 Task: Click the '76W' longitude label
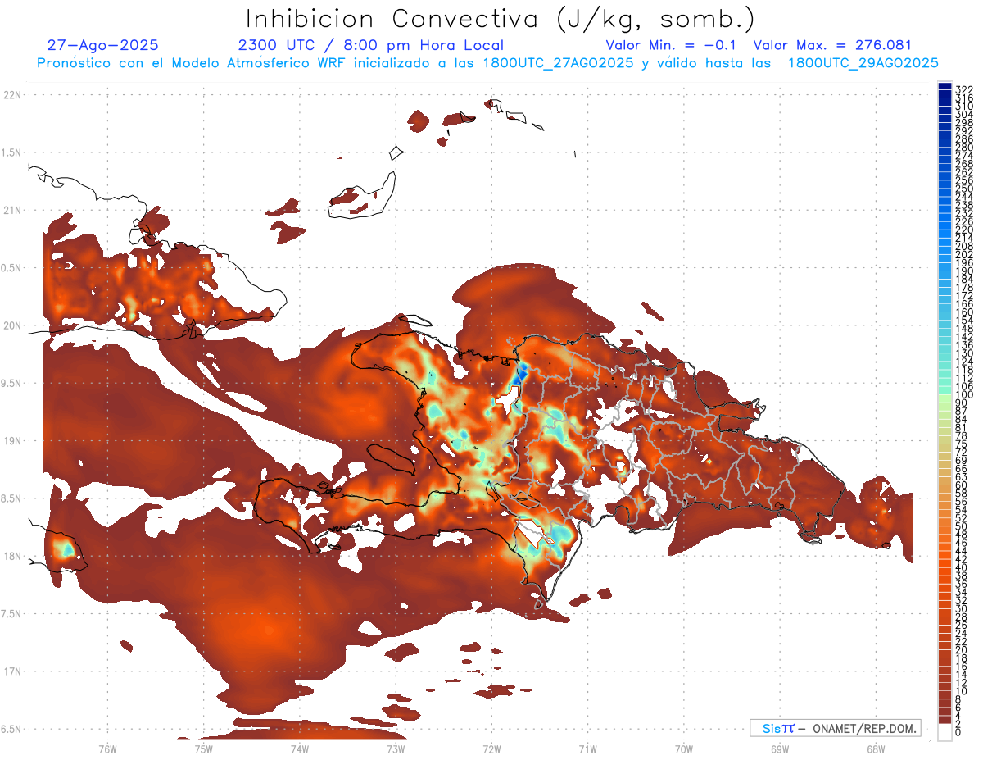pos(107,749)
